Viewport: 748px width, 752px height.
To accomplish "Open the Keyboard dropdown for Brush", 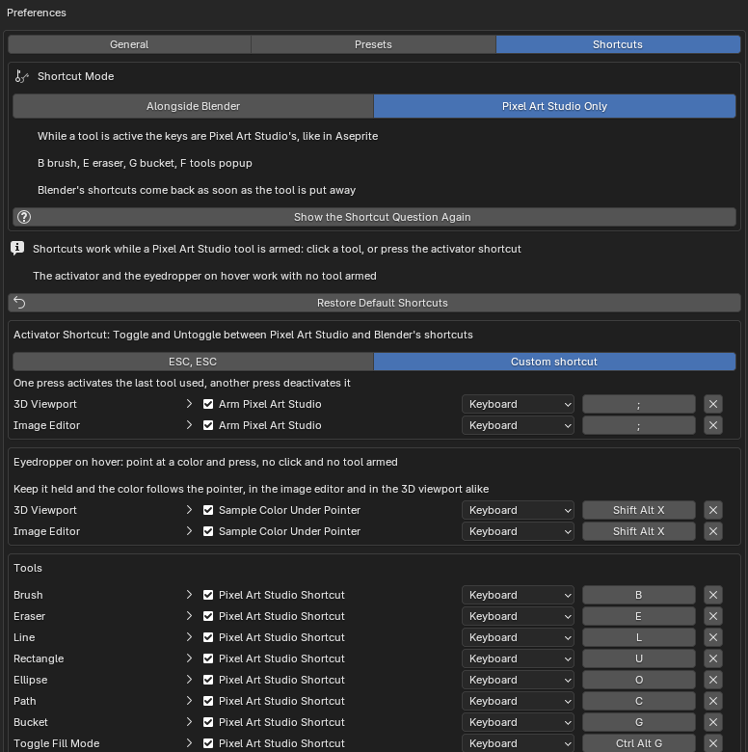I will (x=518, y=595).
